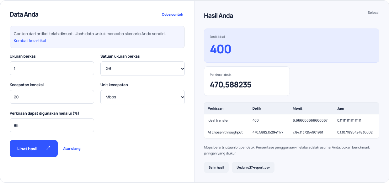Click the Coba contoh link

pyautogui.click(x=172, y=14)
